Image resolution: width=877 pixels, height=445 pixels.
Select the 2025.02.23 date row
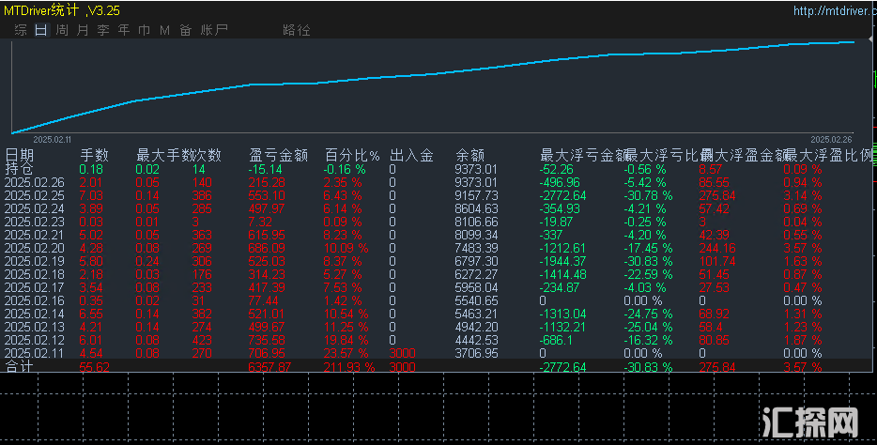[x=34, y=222]
